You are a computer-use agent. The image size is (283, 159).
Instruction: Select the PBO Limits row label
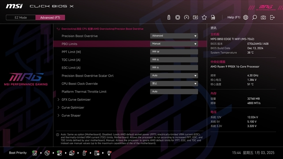(69, 44)
